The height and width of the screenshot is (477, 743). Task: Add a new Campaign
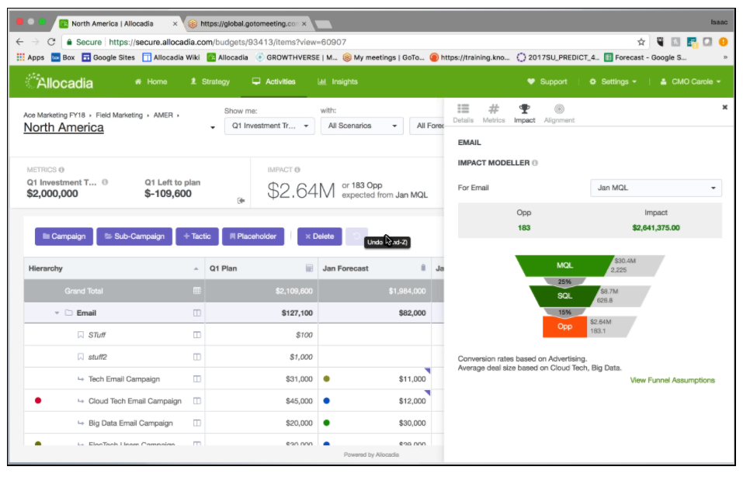(64, 236)
